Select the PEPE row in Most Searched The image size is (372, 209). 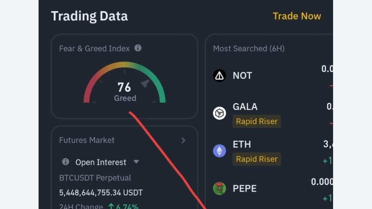245,189
